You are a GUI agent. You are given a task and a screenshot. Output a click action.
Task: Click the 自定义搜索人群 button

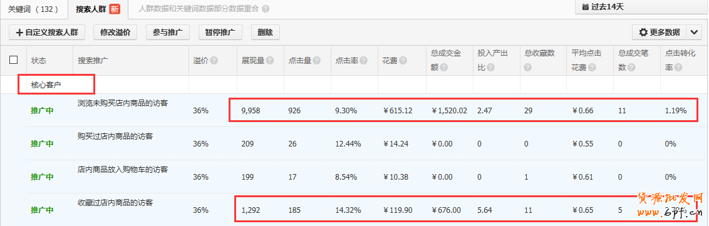coord(48,32)
